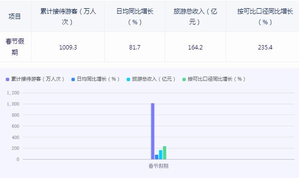Toggle the 旅游总收入（亿元）legend series
Image resolution: width=299 pixels, height=178 pixels.
[x=151, y=79]
